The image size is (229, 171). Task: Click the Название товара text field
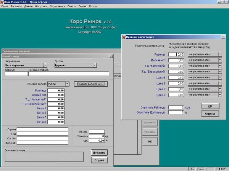point(69,74)
